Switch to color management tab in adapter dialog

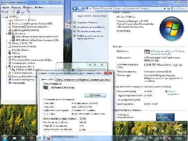tap(100, 80)
